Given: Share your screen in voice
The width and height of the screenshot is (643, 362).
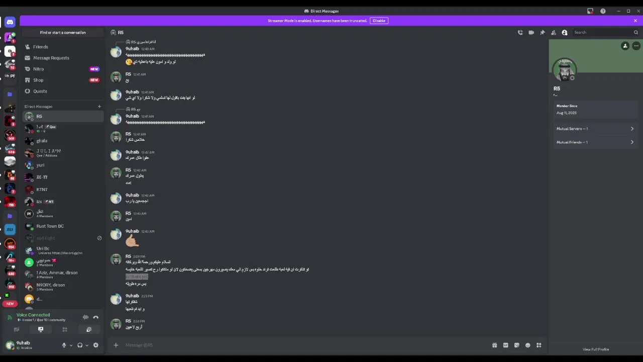Looking at the screenshot, I should click(x=41, y=329).
